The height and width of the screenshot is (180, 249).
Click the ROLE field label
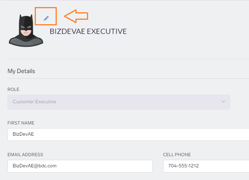[13, 89]
